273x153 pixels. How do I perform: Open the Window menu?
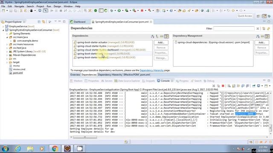click(68, 6)
